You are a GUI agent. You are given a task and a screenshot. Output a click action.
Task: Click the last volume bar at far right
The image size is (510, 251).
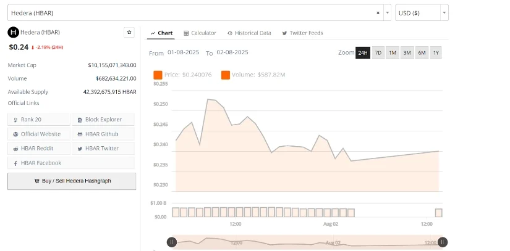coord(438,213)
